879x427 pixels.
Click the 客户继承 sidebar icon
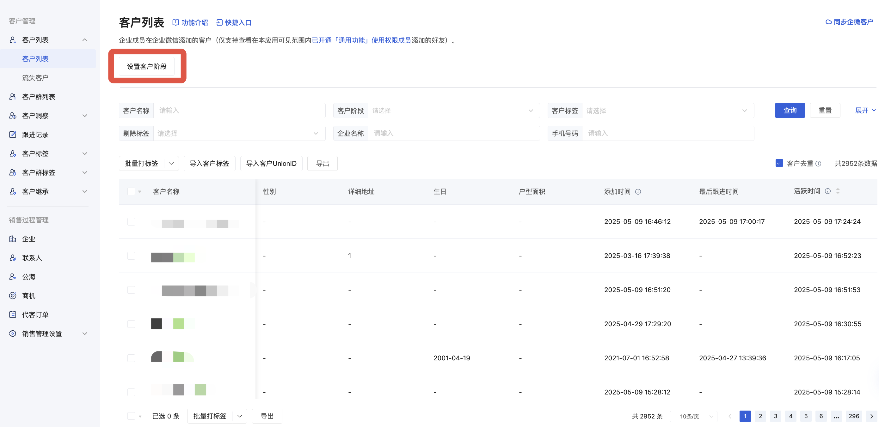click(x=13, y=191)
